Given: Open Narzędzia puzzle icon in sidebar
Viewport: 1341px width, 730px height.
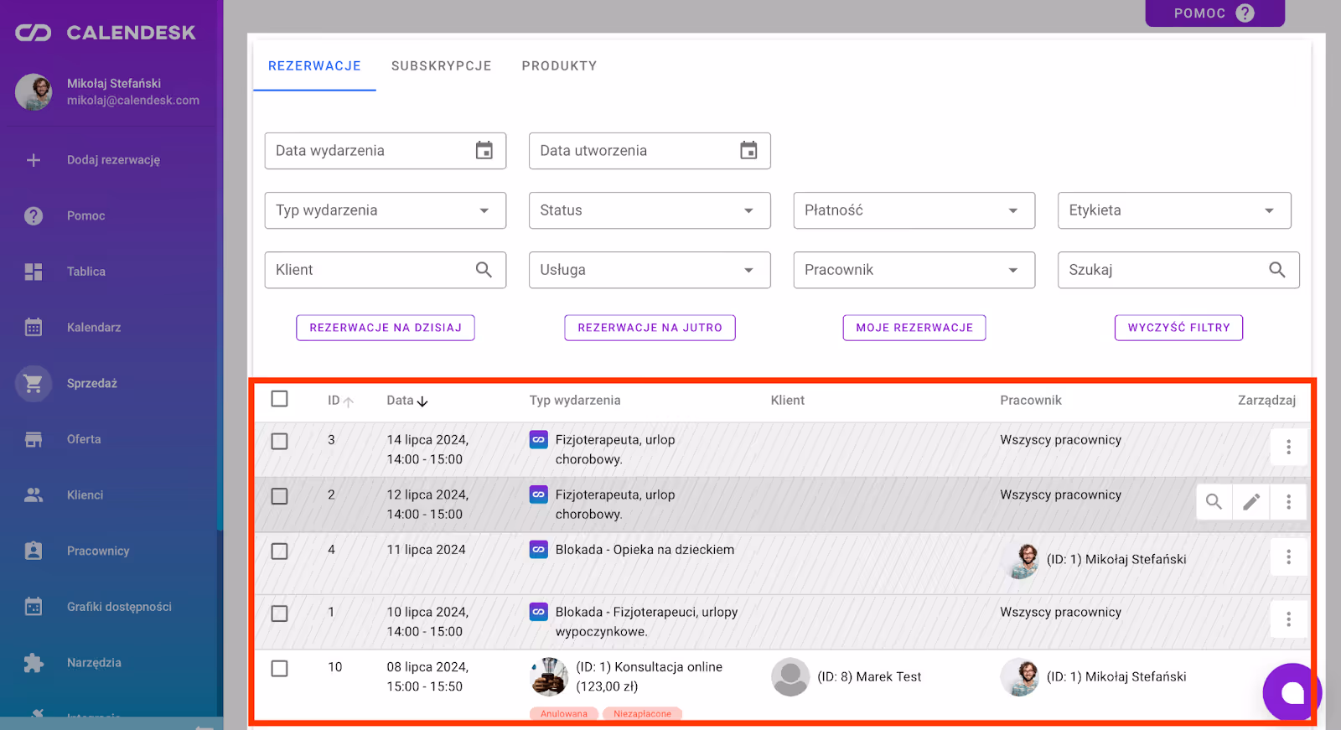Looking at the screenshot, I should pos(34,663).
